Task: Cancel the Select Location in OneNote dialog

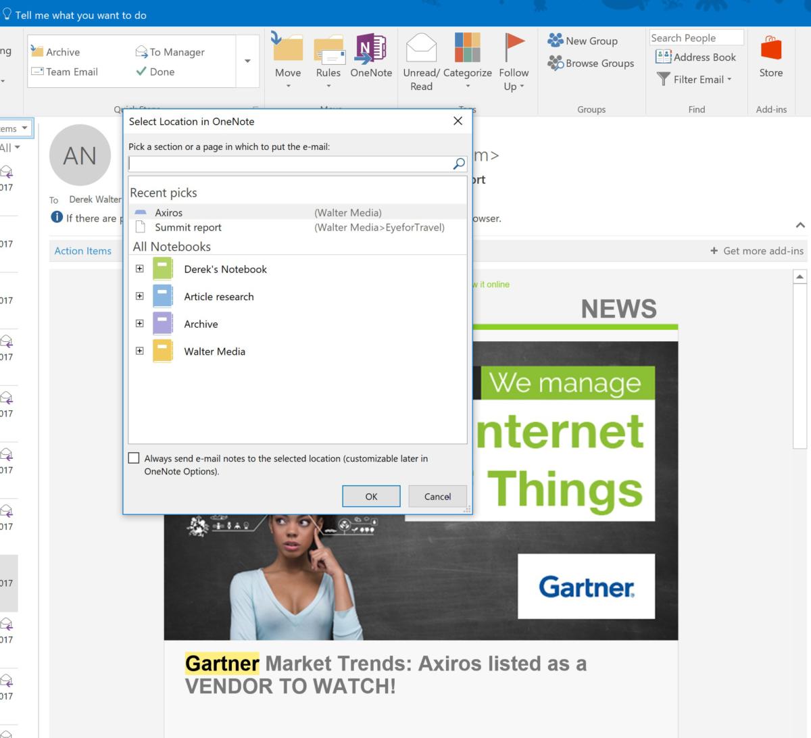Action: tap(437, 496)
